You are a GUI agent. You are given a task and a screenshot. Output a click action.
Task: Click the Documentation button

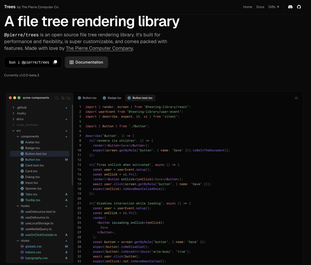pos(86,62)
